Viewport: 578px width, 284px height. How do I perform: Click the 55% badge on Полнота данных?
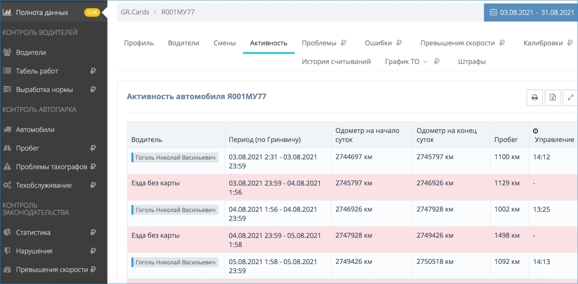click(x=92, y=13)
